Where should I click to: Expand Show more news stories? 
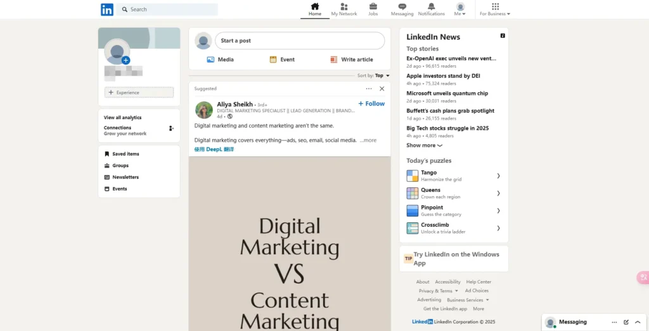tap(424, 145)
